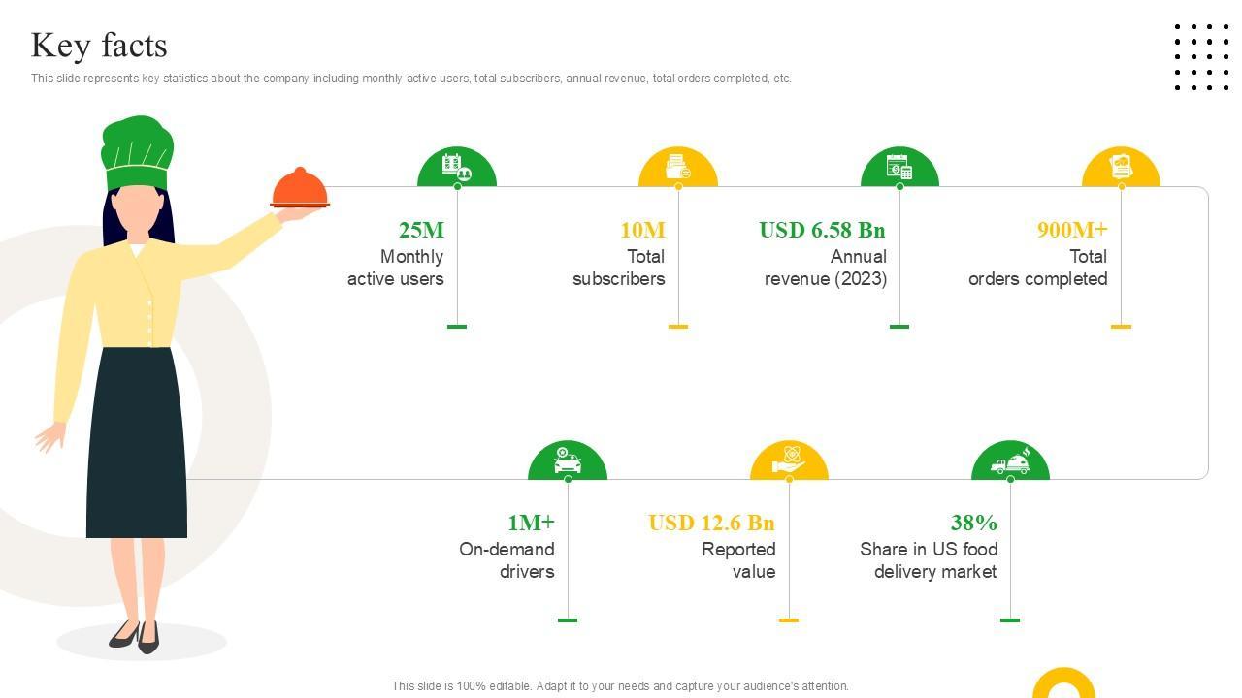Image resolution: width=1242 pixels, height=698 pixels.
Task: Click the 25M statistic text
Action: click(421, 230)
